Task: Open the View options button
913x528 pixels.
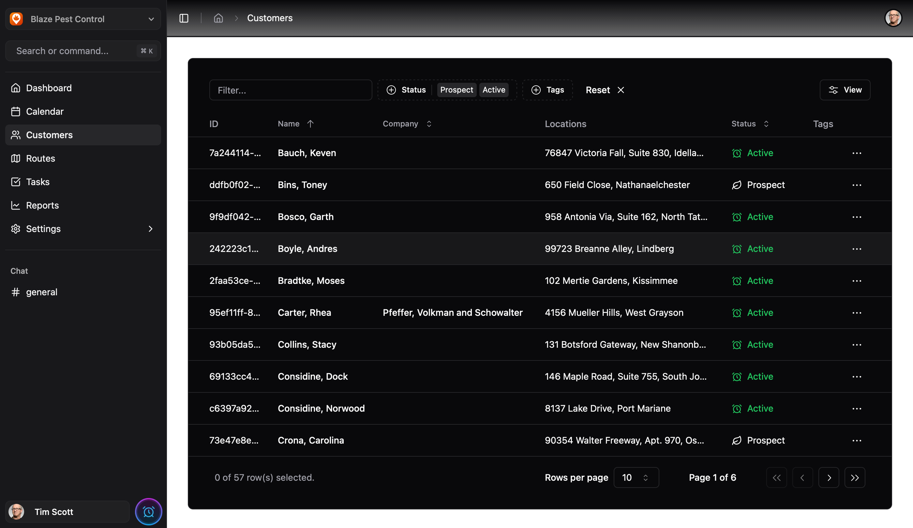Action: click(845, 90)
